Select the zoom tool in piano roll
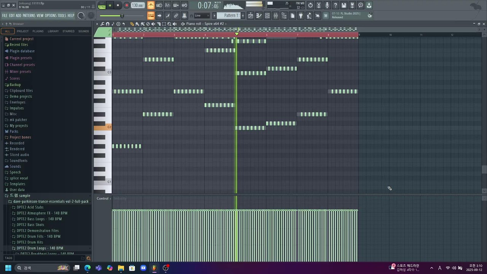The image size is (487, 274). [169, 24]
